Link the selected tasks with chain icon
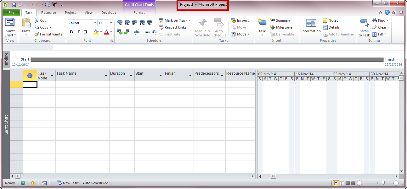The image size is (407, 189). [x=147, y=32]
